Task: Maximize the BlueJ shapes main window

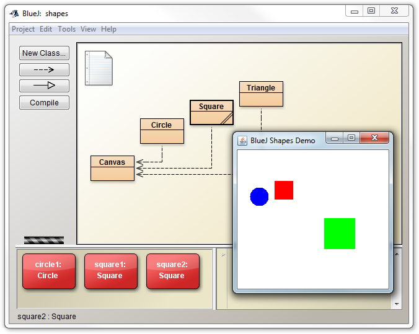Action: (371, 11)
